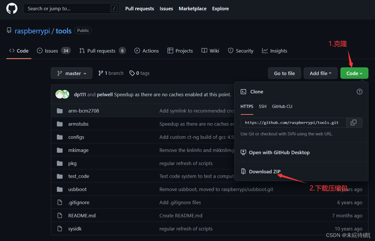
Task: Open the usbboot folder
Action: pos(77,189)
